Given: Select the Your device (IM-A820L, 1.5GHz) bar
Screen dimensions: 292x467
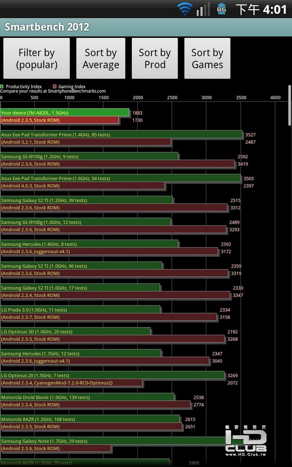Looking at the screenshot, I should [65, 112].
